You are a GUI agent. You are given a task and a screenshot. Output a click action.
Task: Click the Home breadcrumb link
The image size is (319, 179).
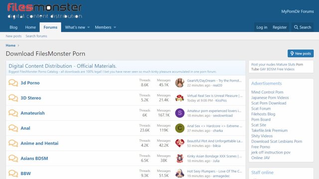coord(10,45)
